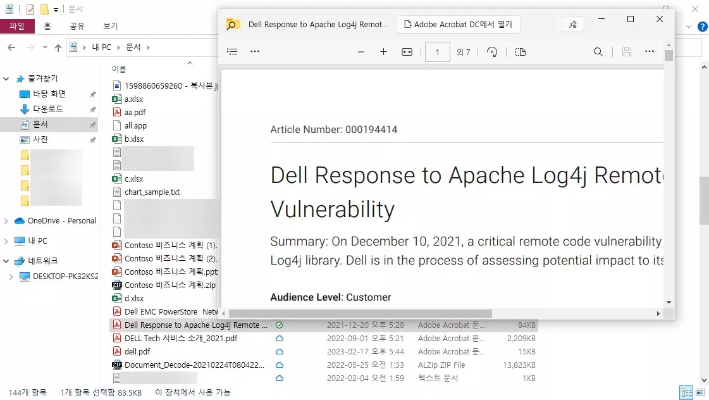
Task: Zoom out with the minus icon
Action: (361, 52)
